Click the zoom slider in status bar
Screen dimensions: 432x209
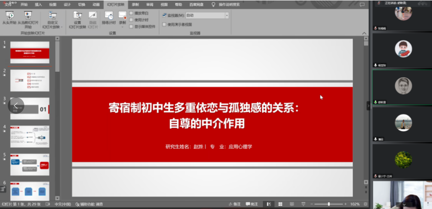pos(329,204)
